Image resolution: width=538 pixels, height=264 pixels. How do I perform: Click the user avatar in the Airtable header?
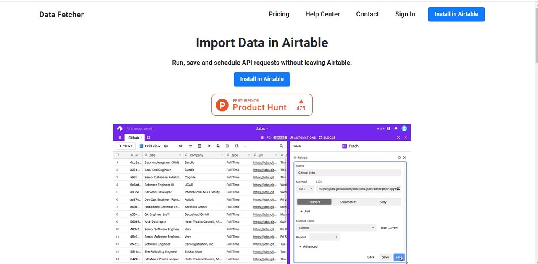pyautogui.click(x=404, y=128)
